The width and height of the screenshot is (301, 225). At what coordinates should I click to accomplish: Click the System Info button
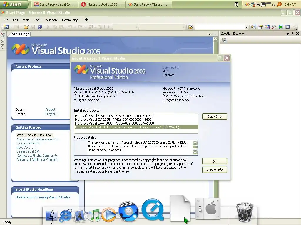click(214, 170)
